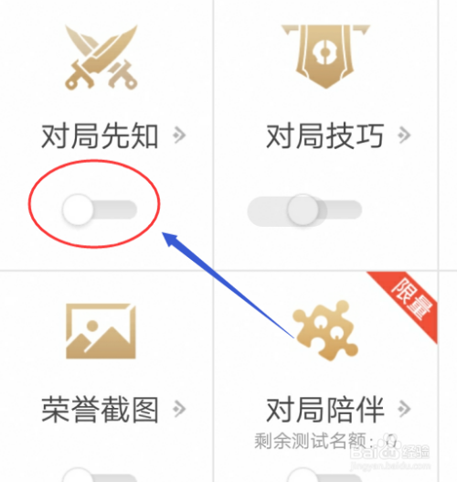This screenshot has width=457, height=482.
Task: Tap the 剩余测试名额 remaining quota text
Action: point(325,441)
